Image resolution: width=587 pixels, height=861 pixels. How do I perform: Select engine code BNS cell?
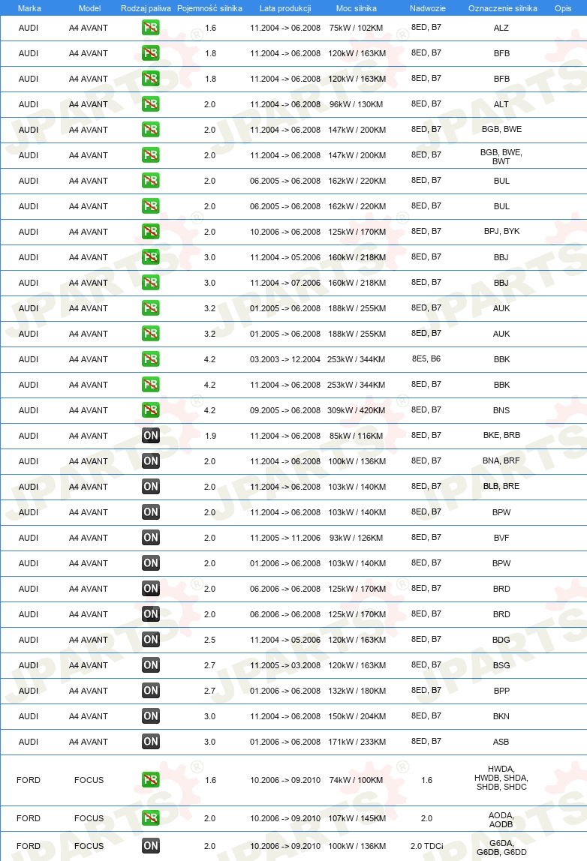pyautogui.click(x=501, y=410)
